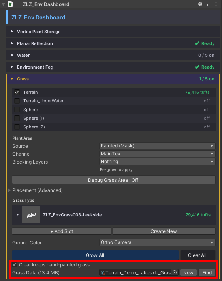Collapse the ZLZ_Env Dashboard component foldout
The height and width of the screenshot is (281, 222).
tap(3, 4)
